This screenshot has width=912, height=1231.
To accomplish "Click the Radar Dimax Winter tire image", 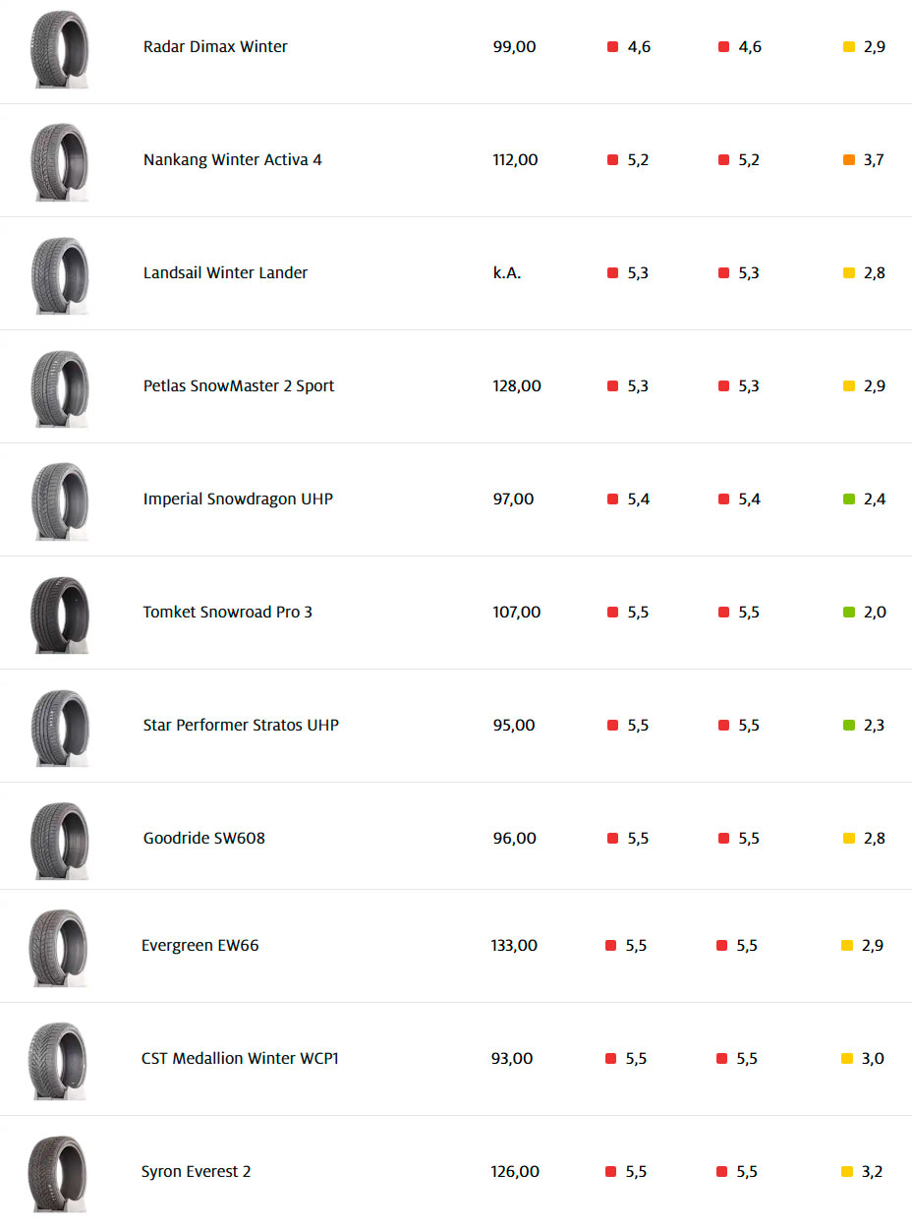I will [x=59, y=49].
